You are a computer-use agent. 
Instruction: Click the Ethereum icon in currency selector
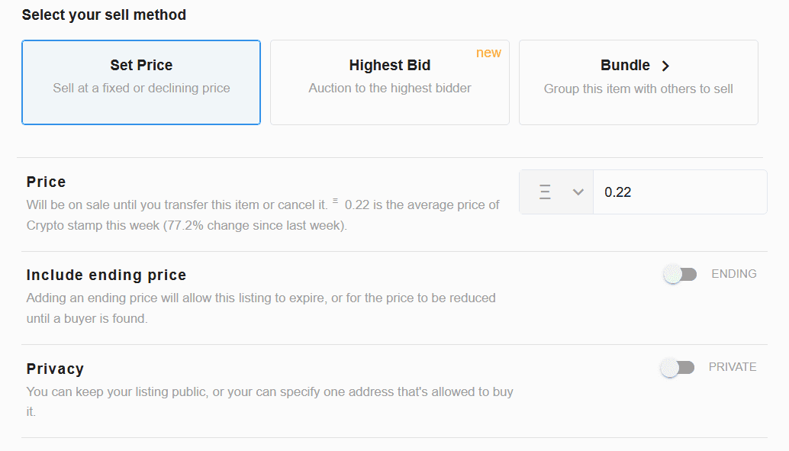coord(545,192)
